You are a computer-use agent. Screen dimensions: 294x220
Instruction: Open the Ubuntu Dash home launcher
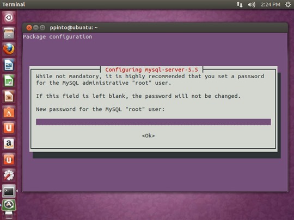click(x=9, y=18)
